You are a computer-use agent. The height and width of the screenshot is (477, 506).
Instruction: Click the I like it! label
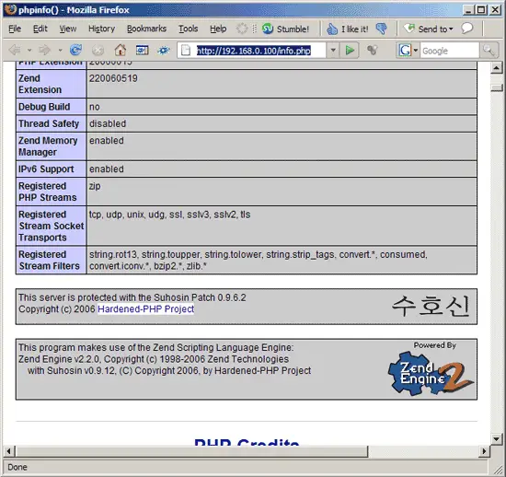(x=354, y=29)
